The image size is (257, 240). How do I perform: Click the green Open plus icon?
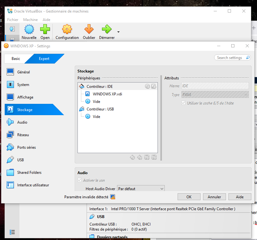45,30
